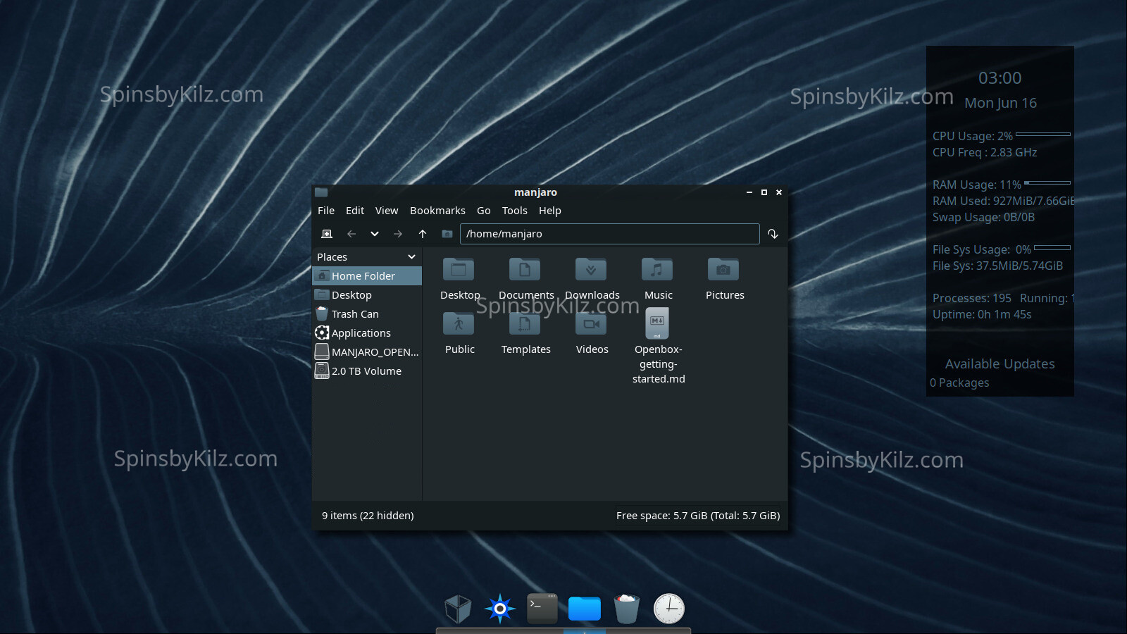The height and width of the screenshot is (634, 1127).
Task: Select the Public folder icon
Action: (x=459, y=323)
